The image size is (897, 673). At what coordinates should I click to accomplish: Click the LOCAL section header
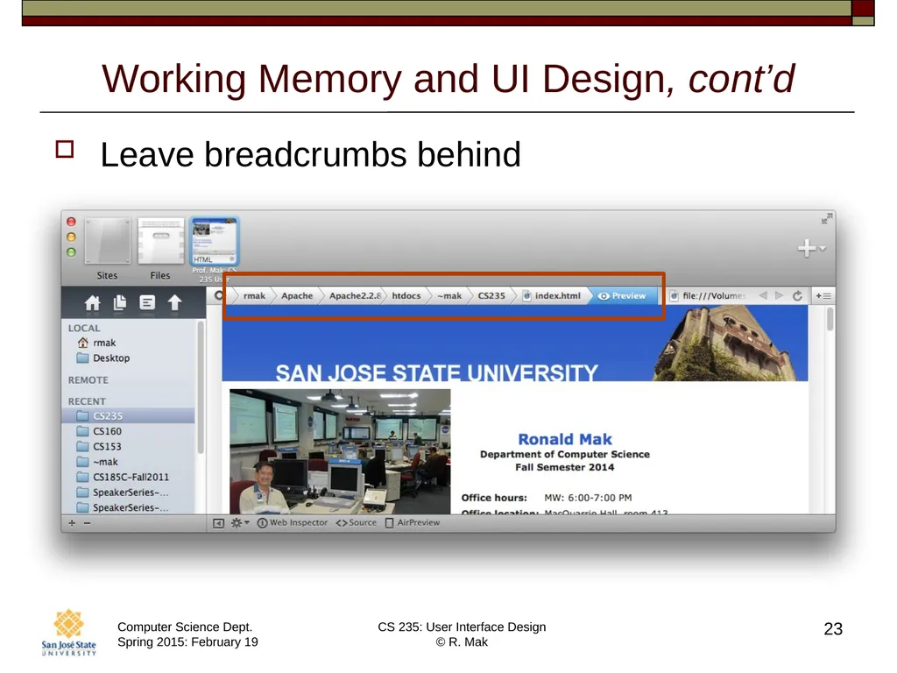84,328
